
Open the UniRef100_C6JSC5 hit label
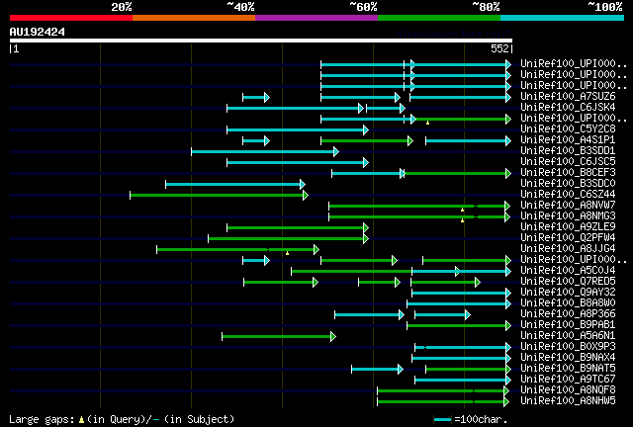click(568, 161)
